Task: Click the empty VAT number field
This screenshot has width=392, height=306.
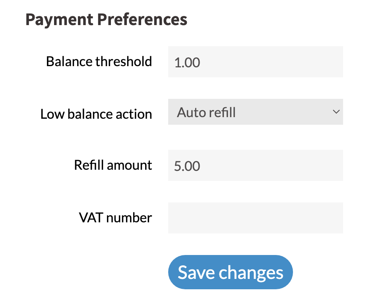Action: tap(255, 218)
